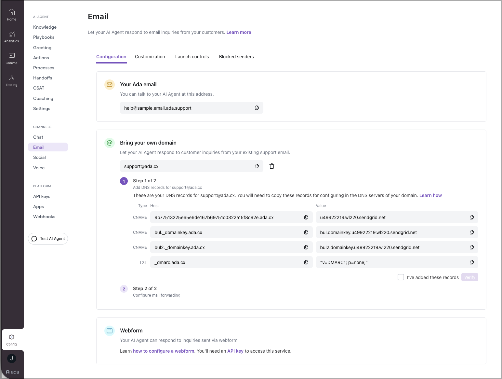Open the Launch controls tab
Screen dimensions: 502x379
pyautogui.click(x=192, y=57)
